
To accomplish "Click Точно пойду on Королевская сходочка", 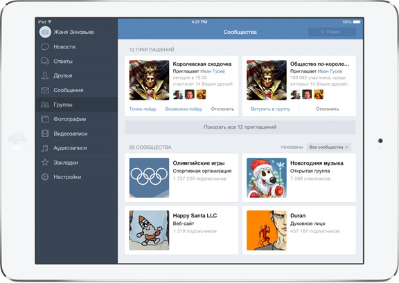I will click(x=143, y=109).
